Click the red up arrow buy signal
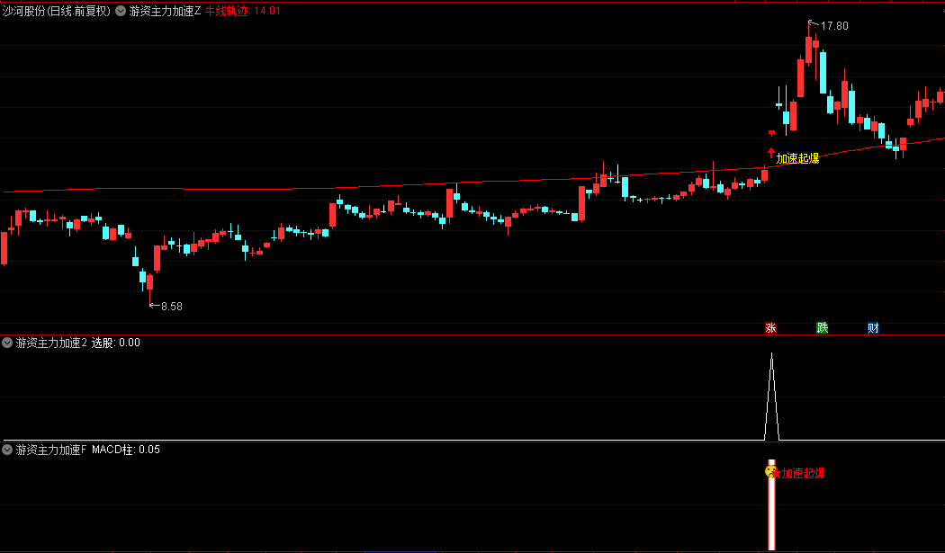This screenshot has height=553, width=945. pos(770,152)
